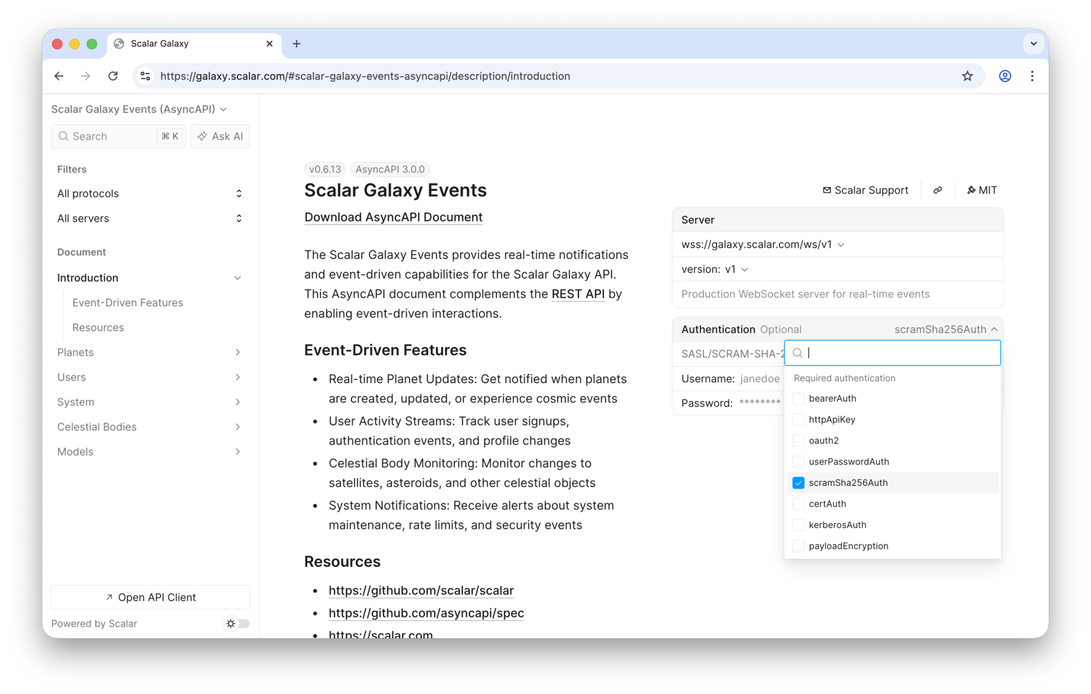This screenshot has height=694, width=1091.
Task: Check the certAuth checkbox
Action: pos(798,504)
